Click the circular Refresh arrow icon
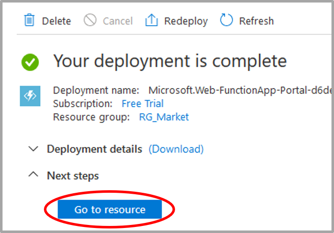The height and width of the screenshot is (233, 334). point(226,20)
